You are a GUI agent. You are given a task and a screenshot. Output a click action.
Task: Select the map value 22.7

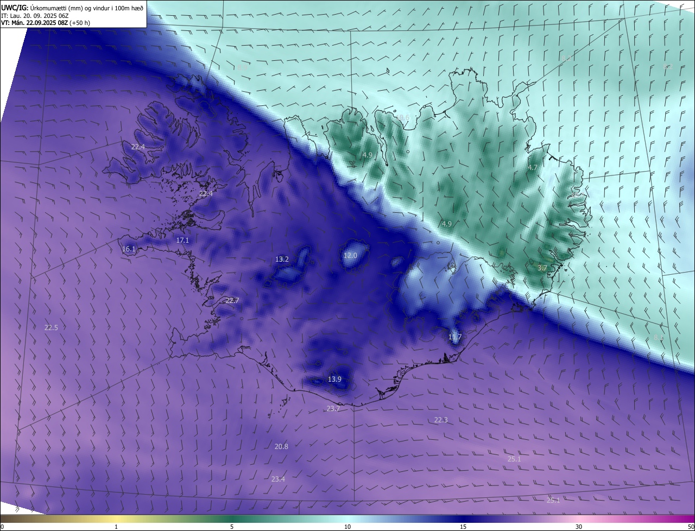click(x=232, y=300)
